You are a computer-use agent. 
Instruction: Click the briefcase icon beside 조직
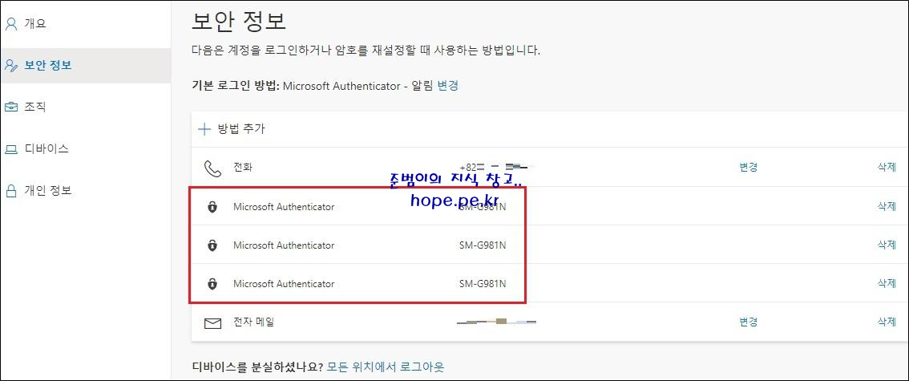pyautogui.click(x=10, y=107)
